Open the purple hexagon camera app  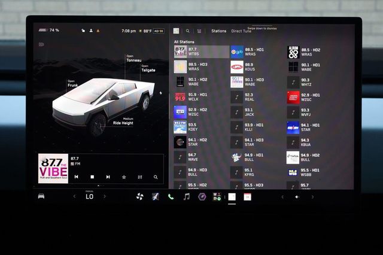click(202, 196)
